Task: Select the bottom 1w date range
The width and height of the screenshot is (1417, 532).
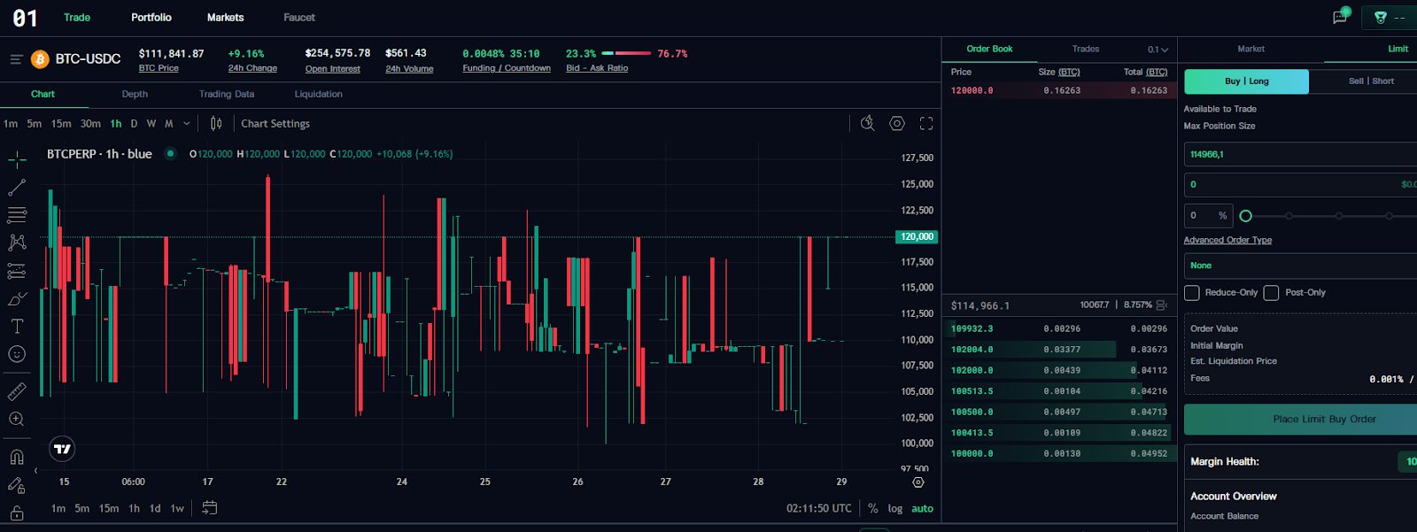Action: point(177,509)
